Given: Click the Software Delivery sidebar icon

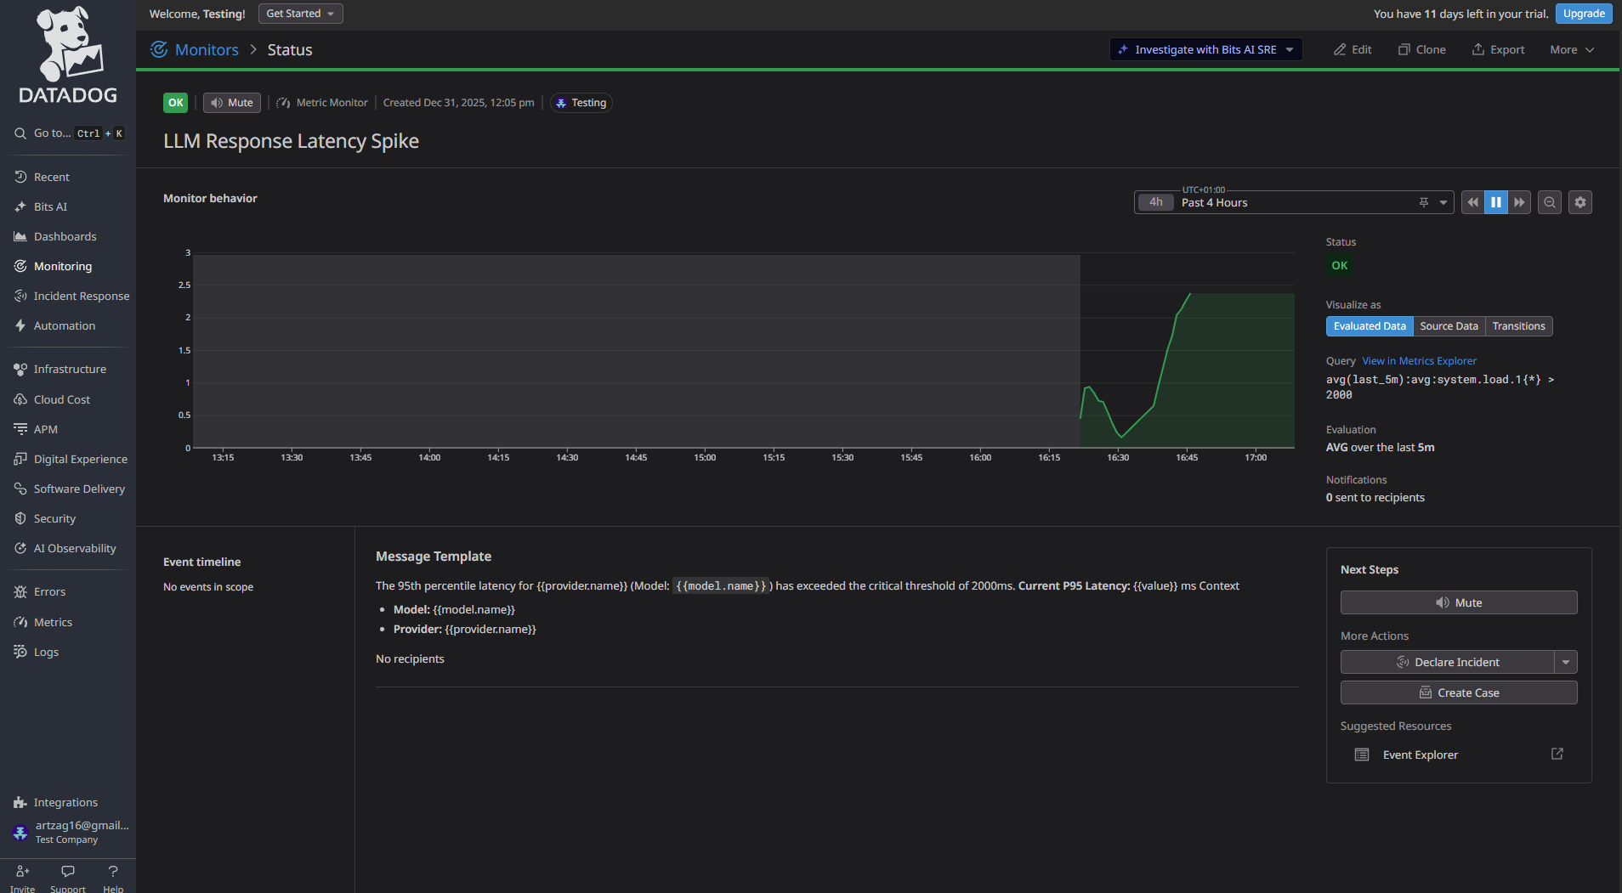Looking at the screenshot, I should pos(20,489).
